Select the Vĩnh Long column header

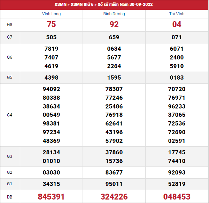51,14
